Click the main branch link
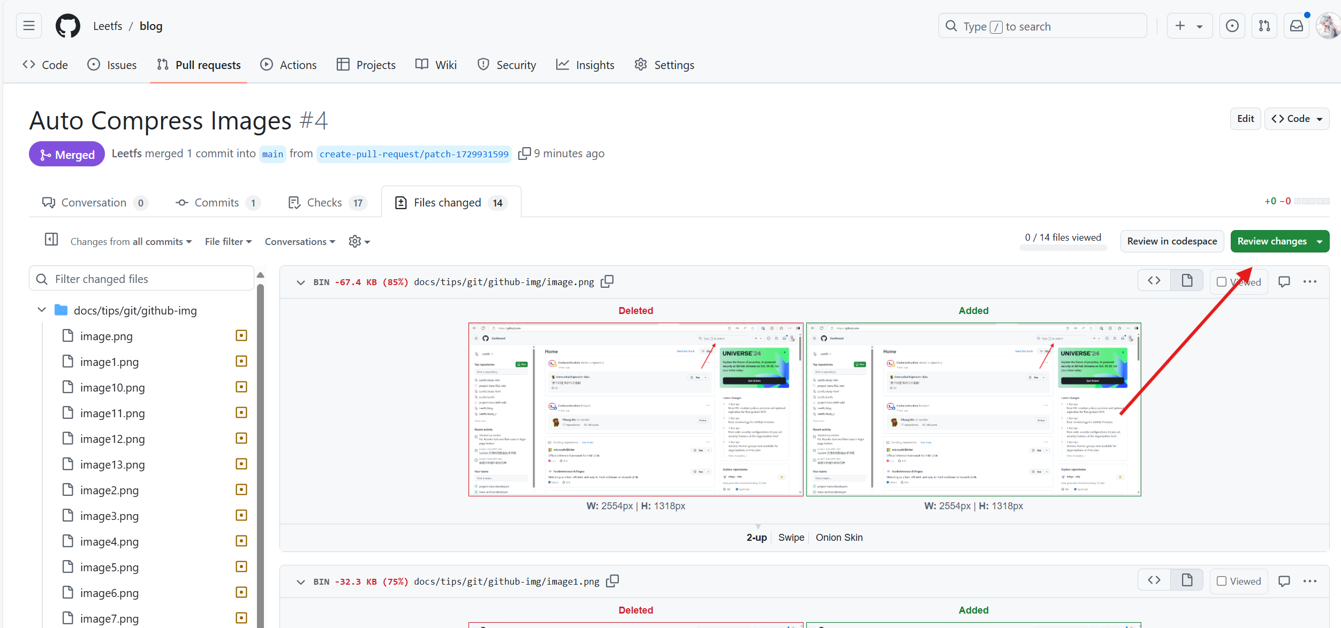The width and height of the screenshot is (1341, 628). [272, 154]
